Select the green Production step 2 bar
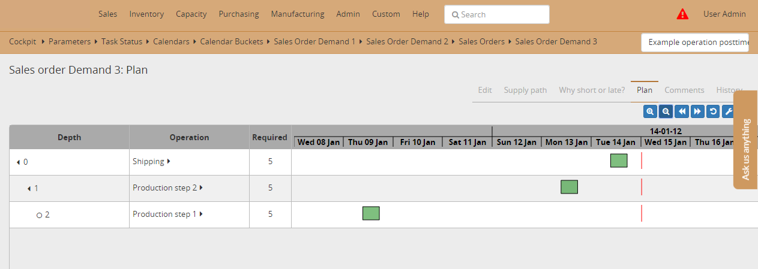Viewport: 758px width, 269px height. 569,187
